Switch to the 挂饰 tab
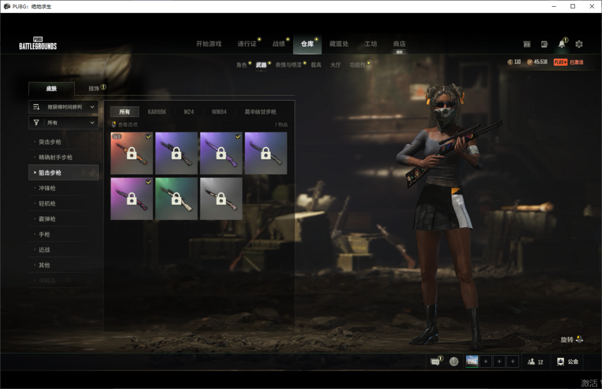The width and height of the screenshot is (602, 389). (x=94, y=88)
